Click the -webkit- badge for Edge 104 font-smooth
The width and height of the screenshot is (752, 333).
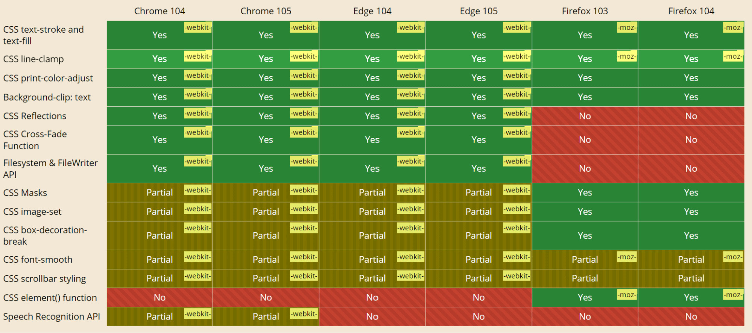tap(411, 257)
